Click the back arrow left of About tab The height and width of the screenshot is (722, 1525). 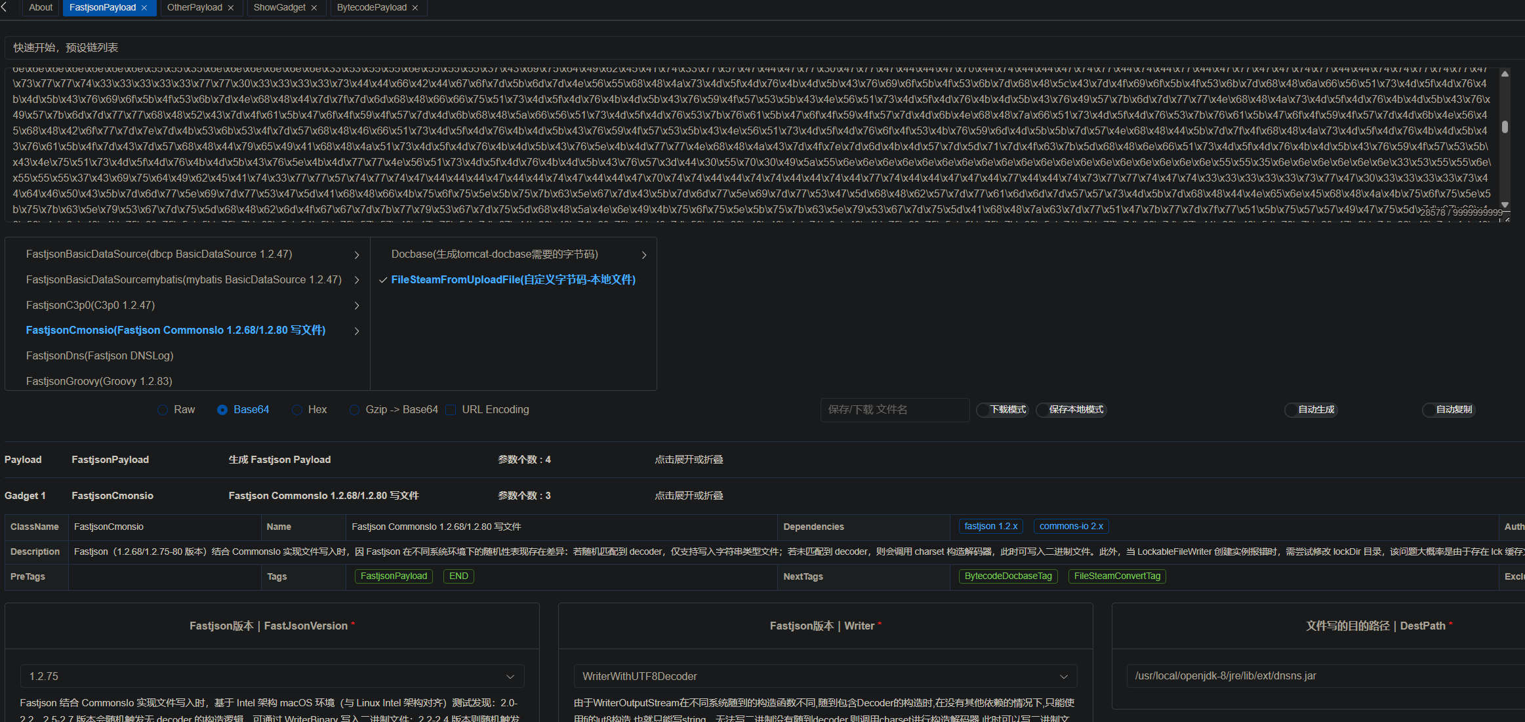tap(5, 7)
